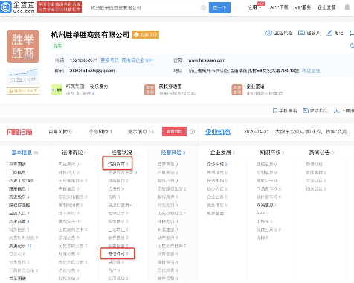Click the card icon left of 笔记

tap(301, 33)
